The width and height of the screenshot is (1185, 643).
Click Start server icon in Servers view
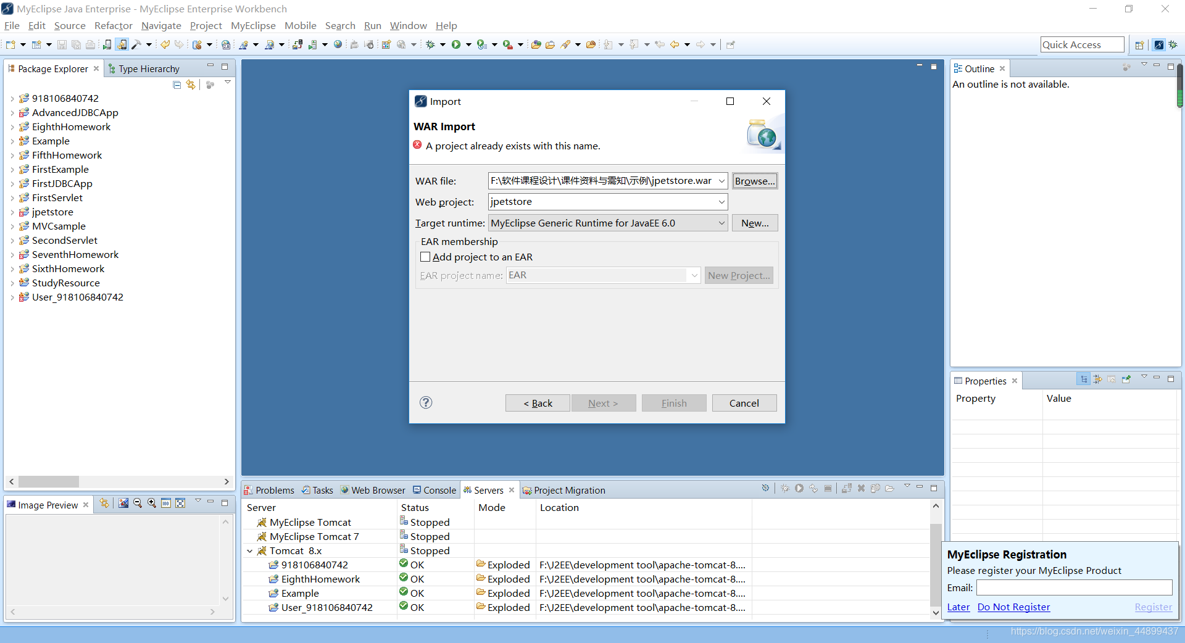click(x=799, y=488)
